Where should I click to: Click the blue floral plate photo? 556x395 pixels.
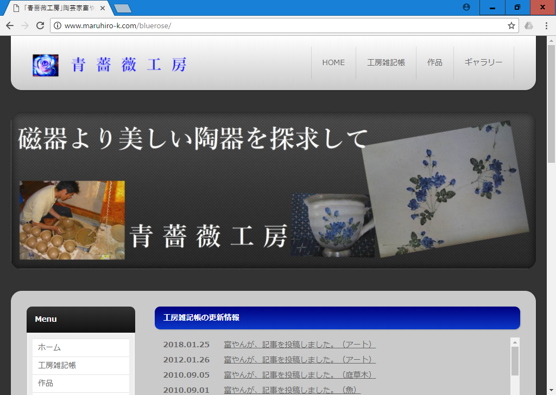tap(445, 189)
